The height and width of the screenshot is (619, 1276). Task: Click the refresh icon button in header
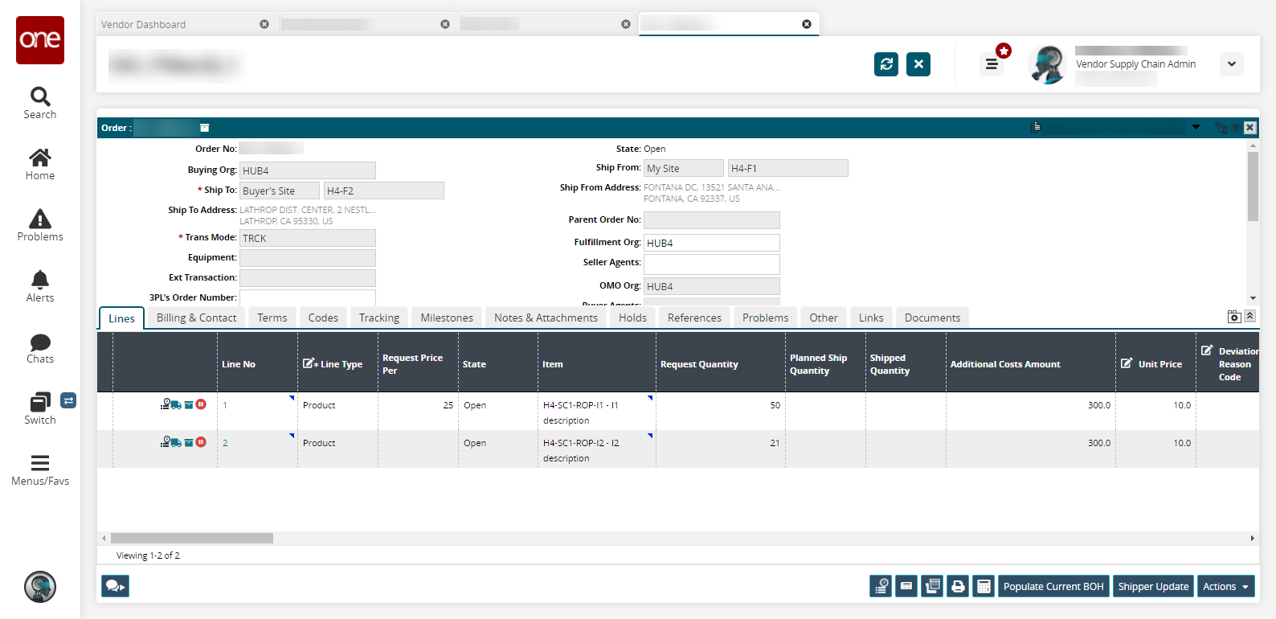886,64
